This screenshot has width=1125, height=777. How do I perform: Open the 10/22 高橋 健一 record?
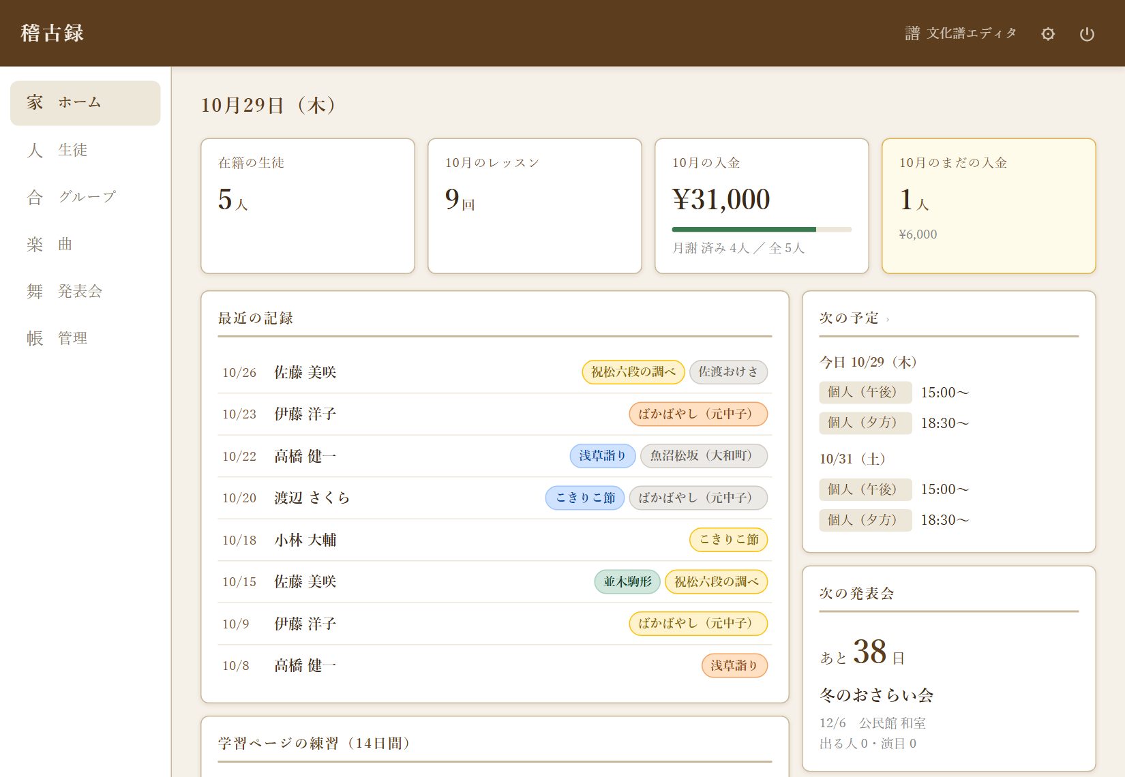pyautogui.click(x=495, y=456)
